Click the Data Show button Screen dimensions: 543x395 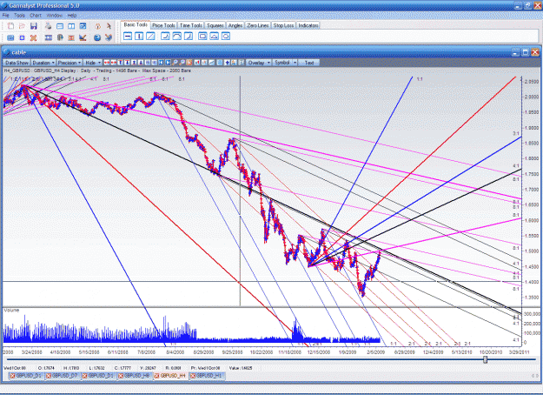(x=17, y=63)
